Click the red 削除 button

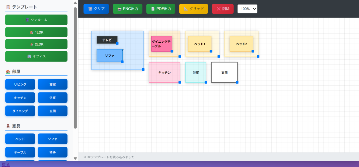click(x=223, y=9)
